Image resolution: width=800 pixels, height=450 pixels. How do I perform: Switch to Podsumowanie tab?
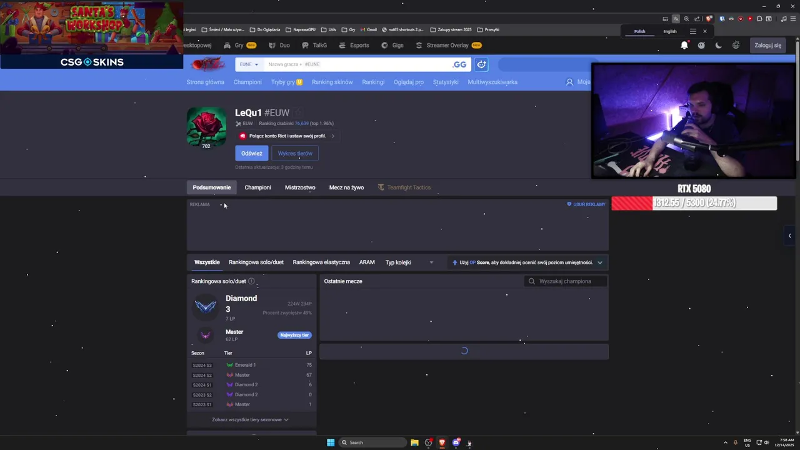tap(212, 187)
